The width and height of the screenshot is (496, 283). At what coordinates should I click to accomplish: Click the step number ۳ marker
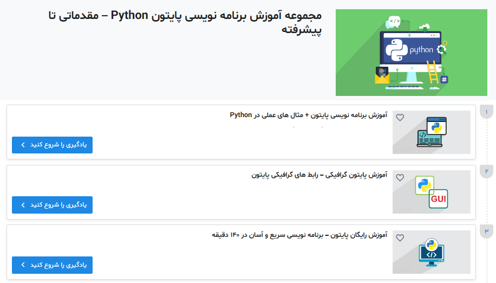click(x=486, y=232)
